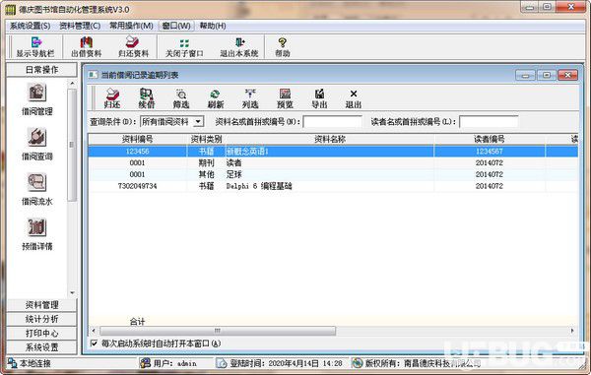The height and width of the screenshot is (375, 591).
Task: Click the 资料名称 column header
Action: click(330, 139)
